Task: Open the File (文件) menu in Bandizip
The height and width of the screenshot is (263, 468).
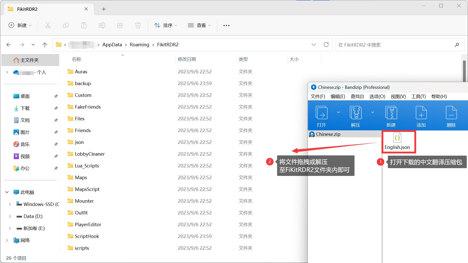Action: pyautogui.click(x=318, y=96)
